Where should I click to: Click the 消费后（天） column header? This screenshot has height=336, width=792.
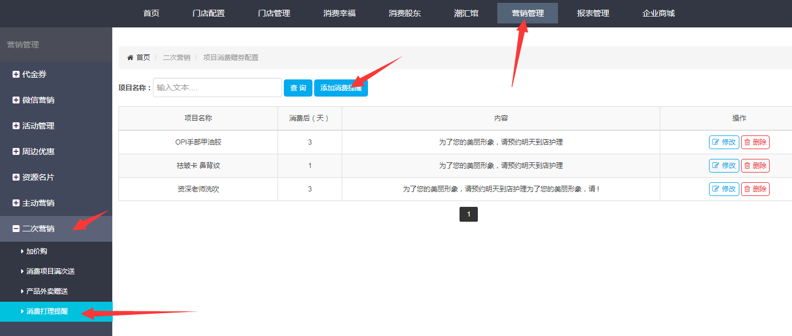[x=310, y=118]
